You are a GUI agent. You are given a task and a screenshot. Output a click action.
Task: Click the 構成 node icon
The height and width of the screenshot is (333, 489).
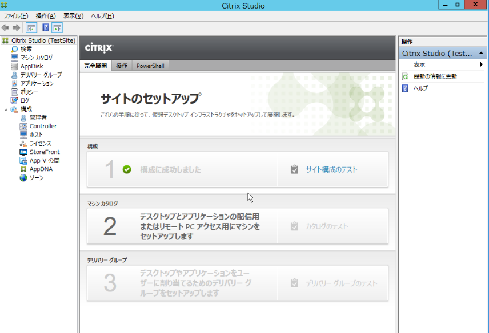point(14,109)
